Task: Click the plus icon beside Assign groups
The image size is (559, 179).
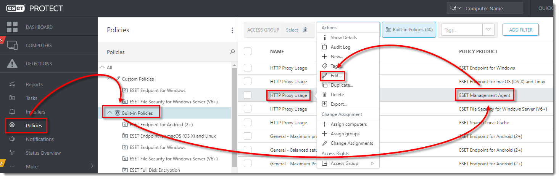Action: pyautogui.click(x=325, y=134)
